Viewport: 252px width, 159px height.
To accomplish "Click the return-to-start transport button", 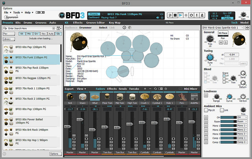I will (170, 15).
